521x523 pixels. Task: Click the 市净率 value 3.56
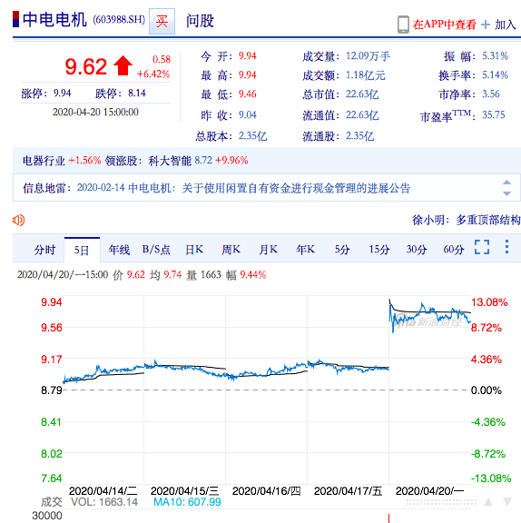tap(491, 94)
